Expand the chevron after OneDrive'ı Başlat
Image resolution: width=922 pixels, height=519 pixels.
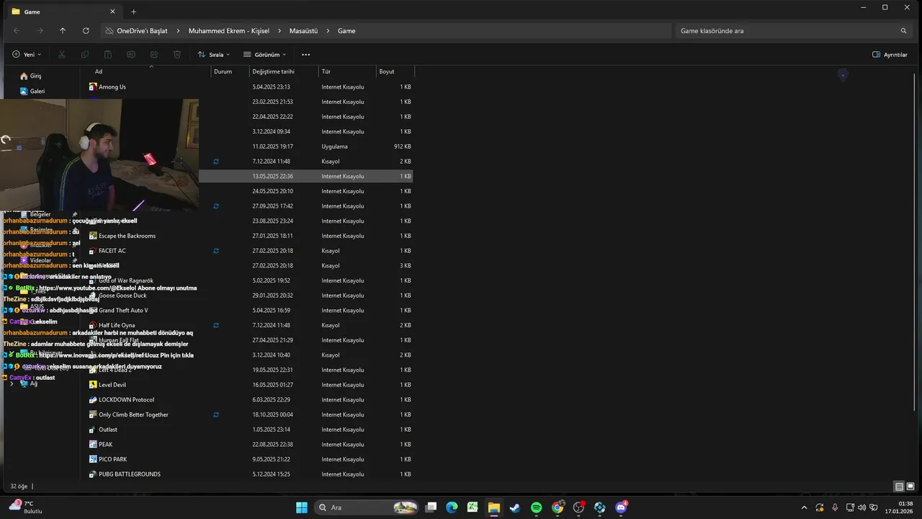click(178, 31)
